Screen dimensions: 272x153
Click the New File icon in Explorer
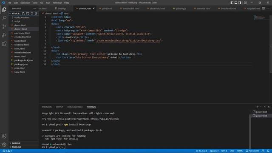23,13
